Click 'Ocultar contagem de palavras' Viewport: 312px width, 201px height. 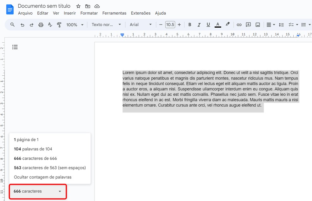[x=50, y=177]
